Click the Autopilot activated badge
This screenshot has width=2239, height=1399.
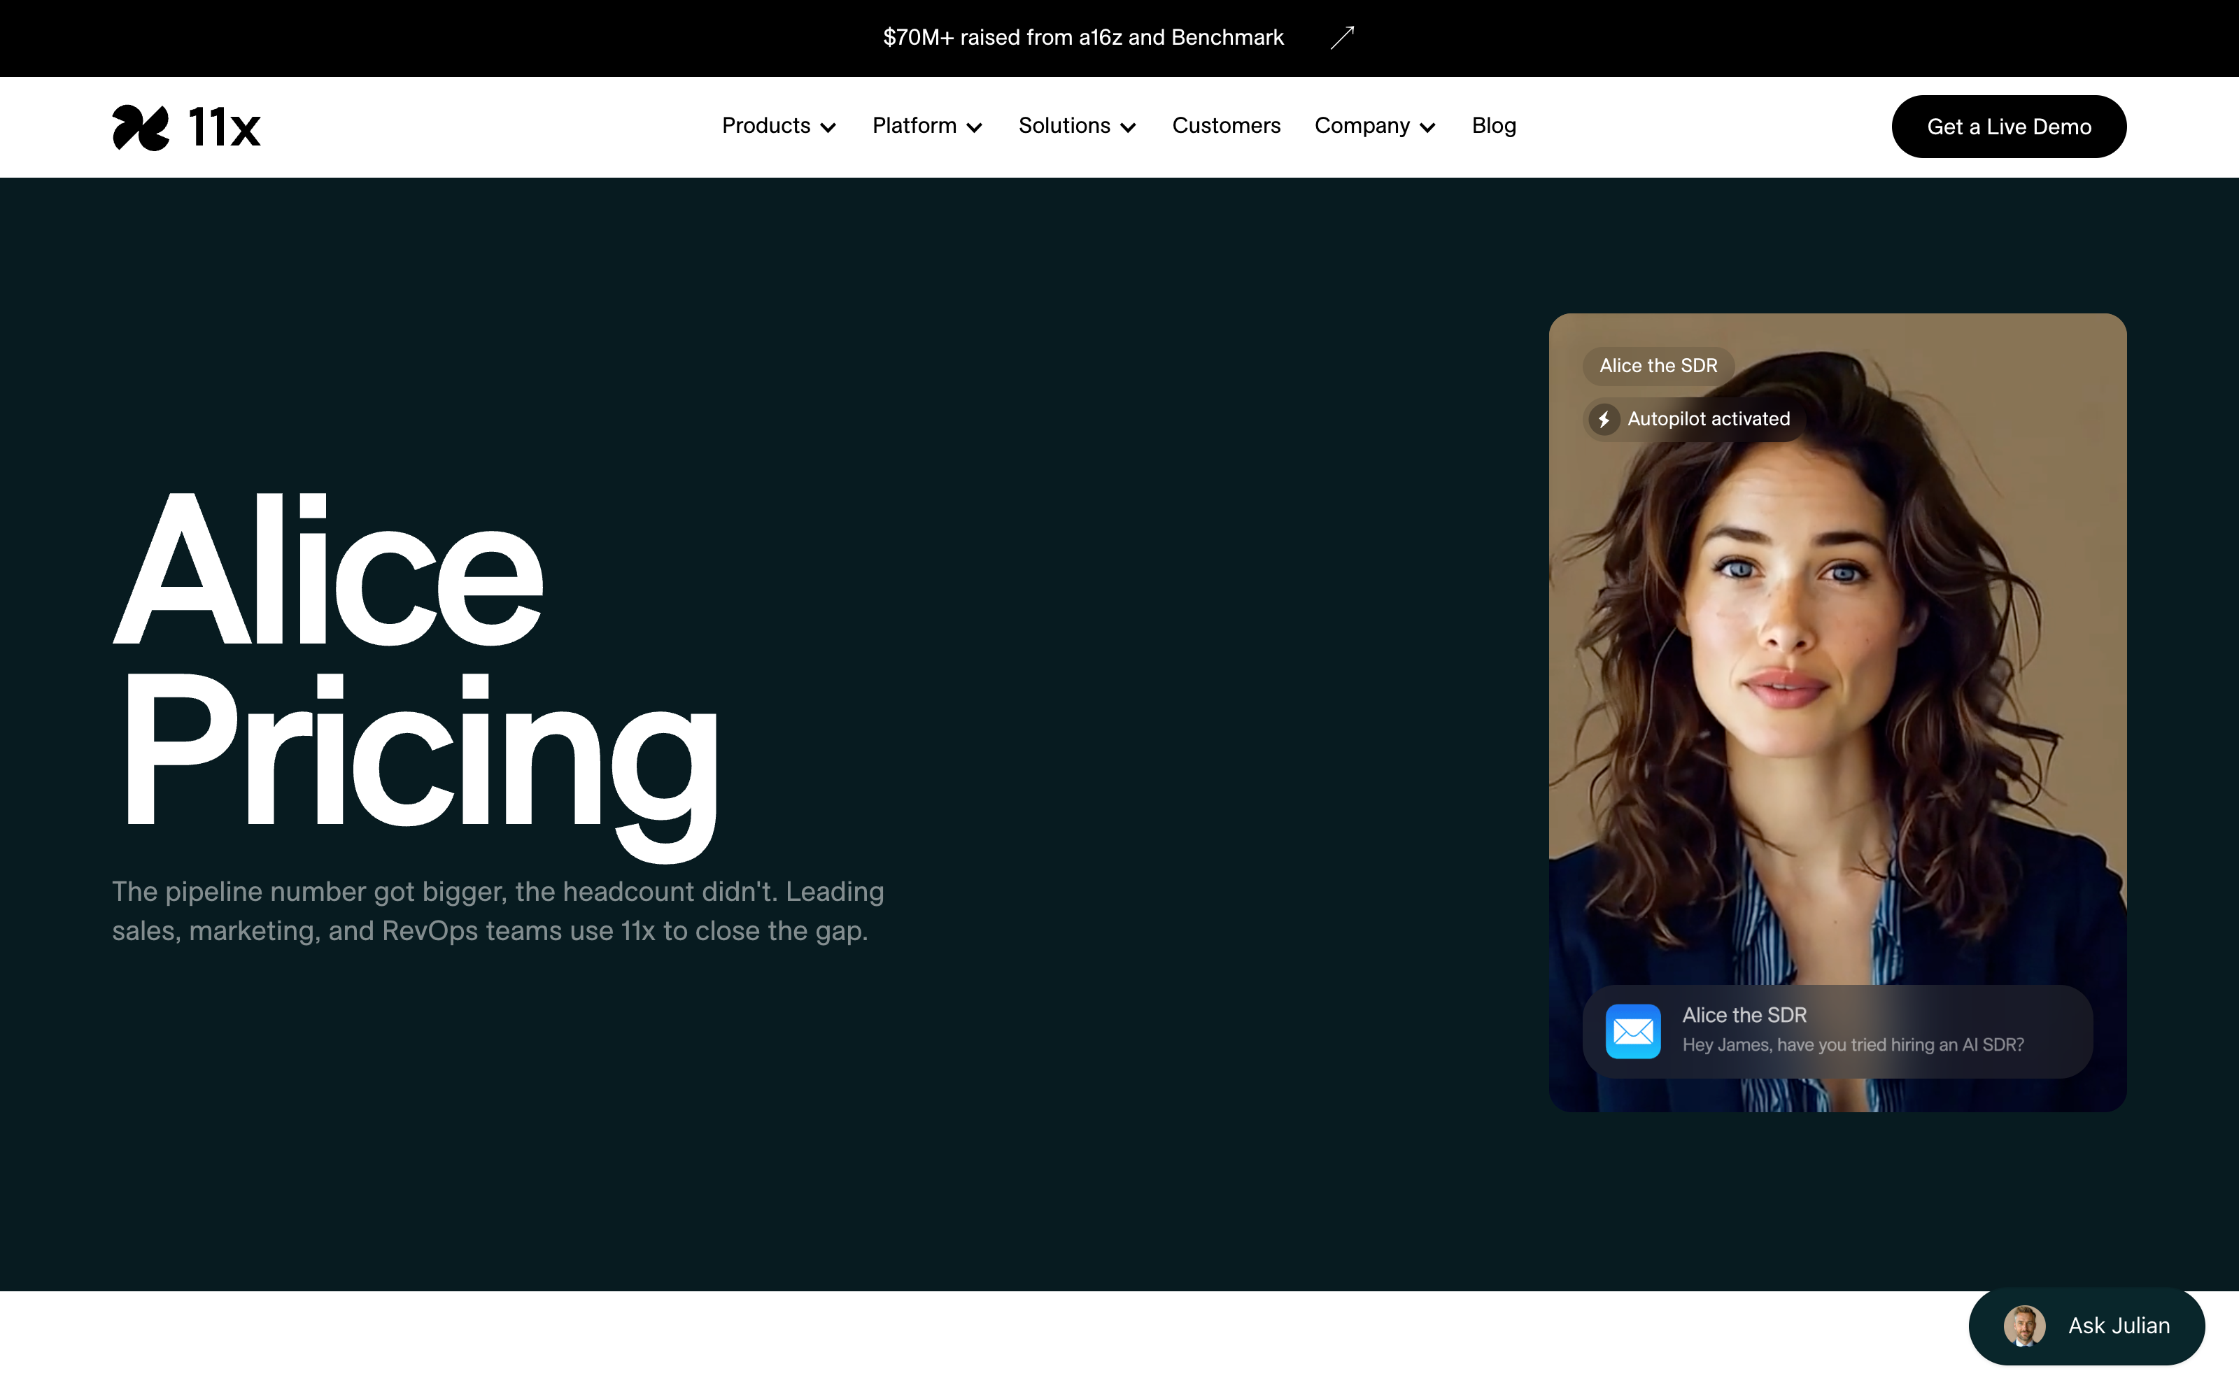pos(1693,419)
